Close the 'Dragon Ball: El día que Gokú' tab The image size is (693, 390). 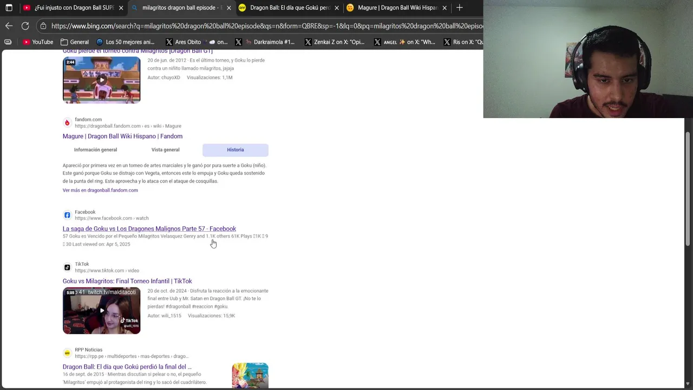click(x=336, y=8)
